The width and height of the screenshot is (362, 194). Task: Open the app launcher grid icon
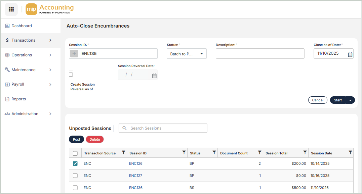pos(11,9)
